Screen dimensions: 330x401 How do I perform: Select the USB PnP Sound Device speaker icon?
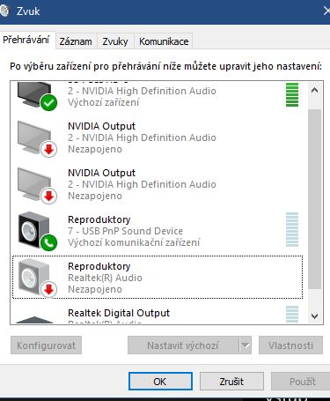click(37, 232)
